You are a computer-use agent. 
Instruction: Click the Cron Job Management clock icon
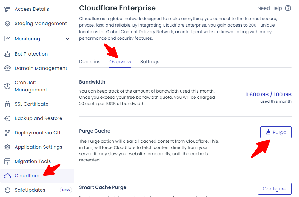tap(7, 86)
